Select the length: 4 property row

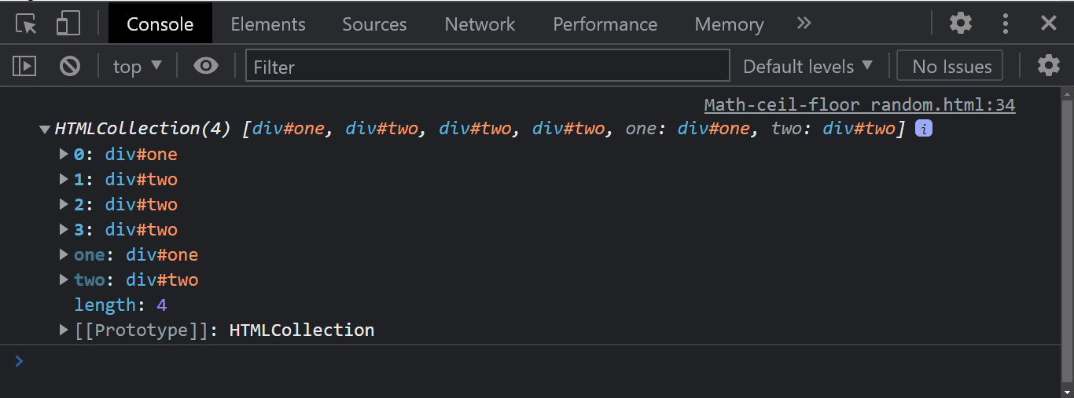(x=120, y=305)
